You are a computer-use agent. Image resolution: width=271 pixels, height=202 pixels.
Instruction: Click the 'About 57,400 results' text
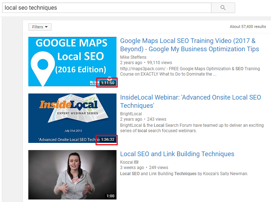click(248, 27)
